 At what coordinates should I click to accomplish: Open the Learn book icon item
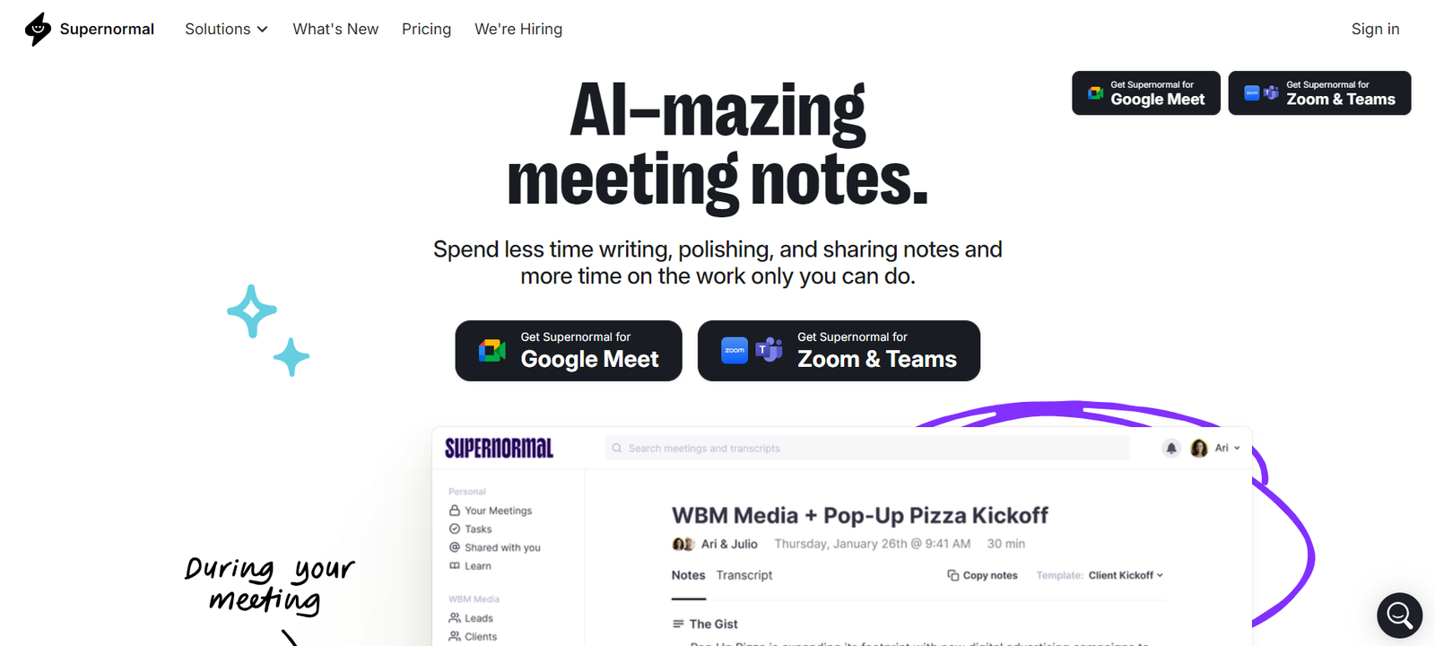click(x=455, y=566)
